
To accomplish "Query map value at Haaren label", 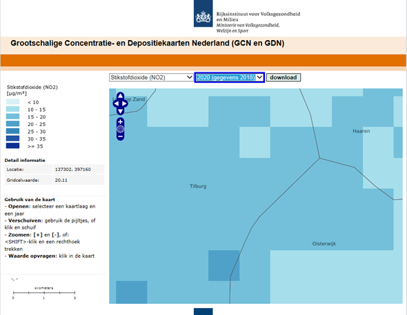I will tap(361, 131).
